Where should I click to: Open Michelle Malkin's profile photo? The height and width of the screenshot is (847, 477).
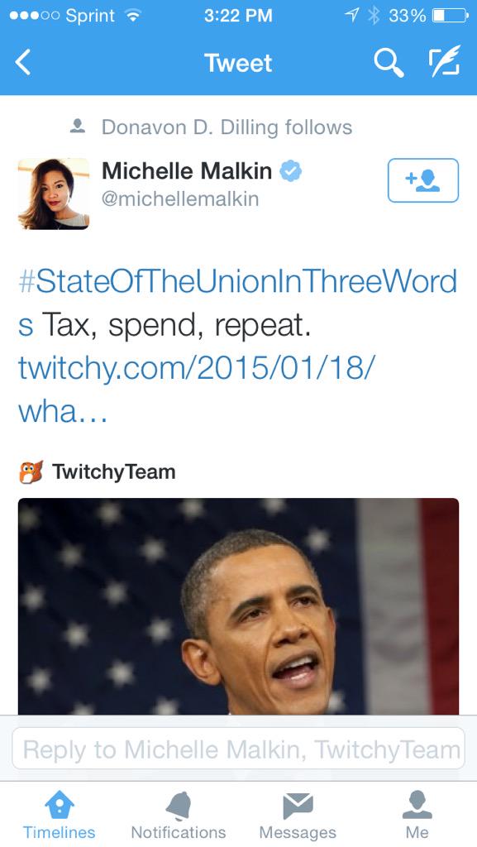(x=54, y=194)
